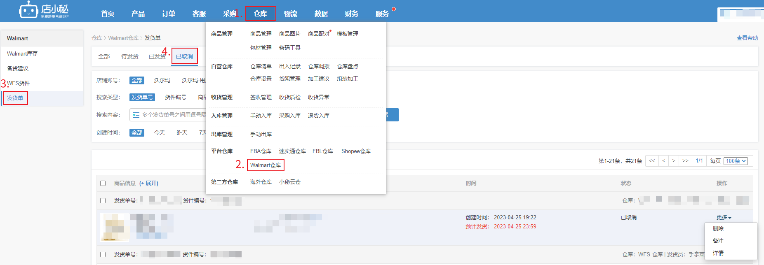Image resolution: width=764 pixels, height=265 pixels.
Task: Open the 数据 top menu
Action: (x=321, y=14)
